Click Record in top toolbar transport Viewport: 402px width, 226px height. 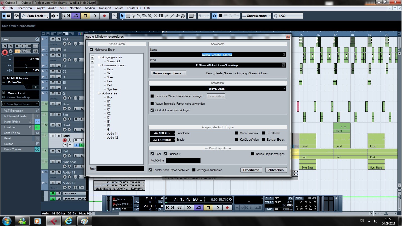[104, 16]
